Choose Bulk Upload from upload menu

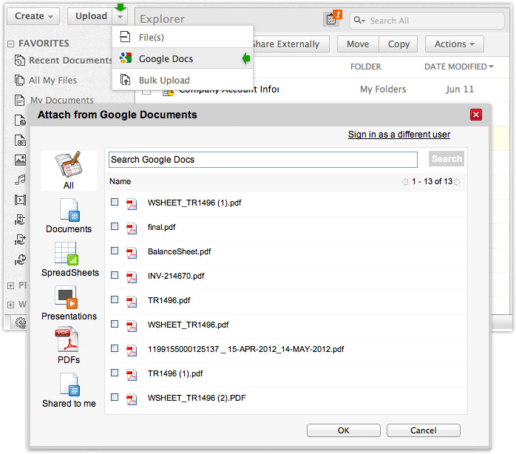pyautogui.click(x=183, y=80)
